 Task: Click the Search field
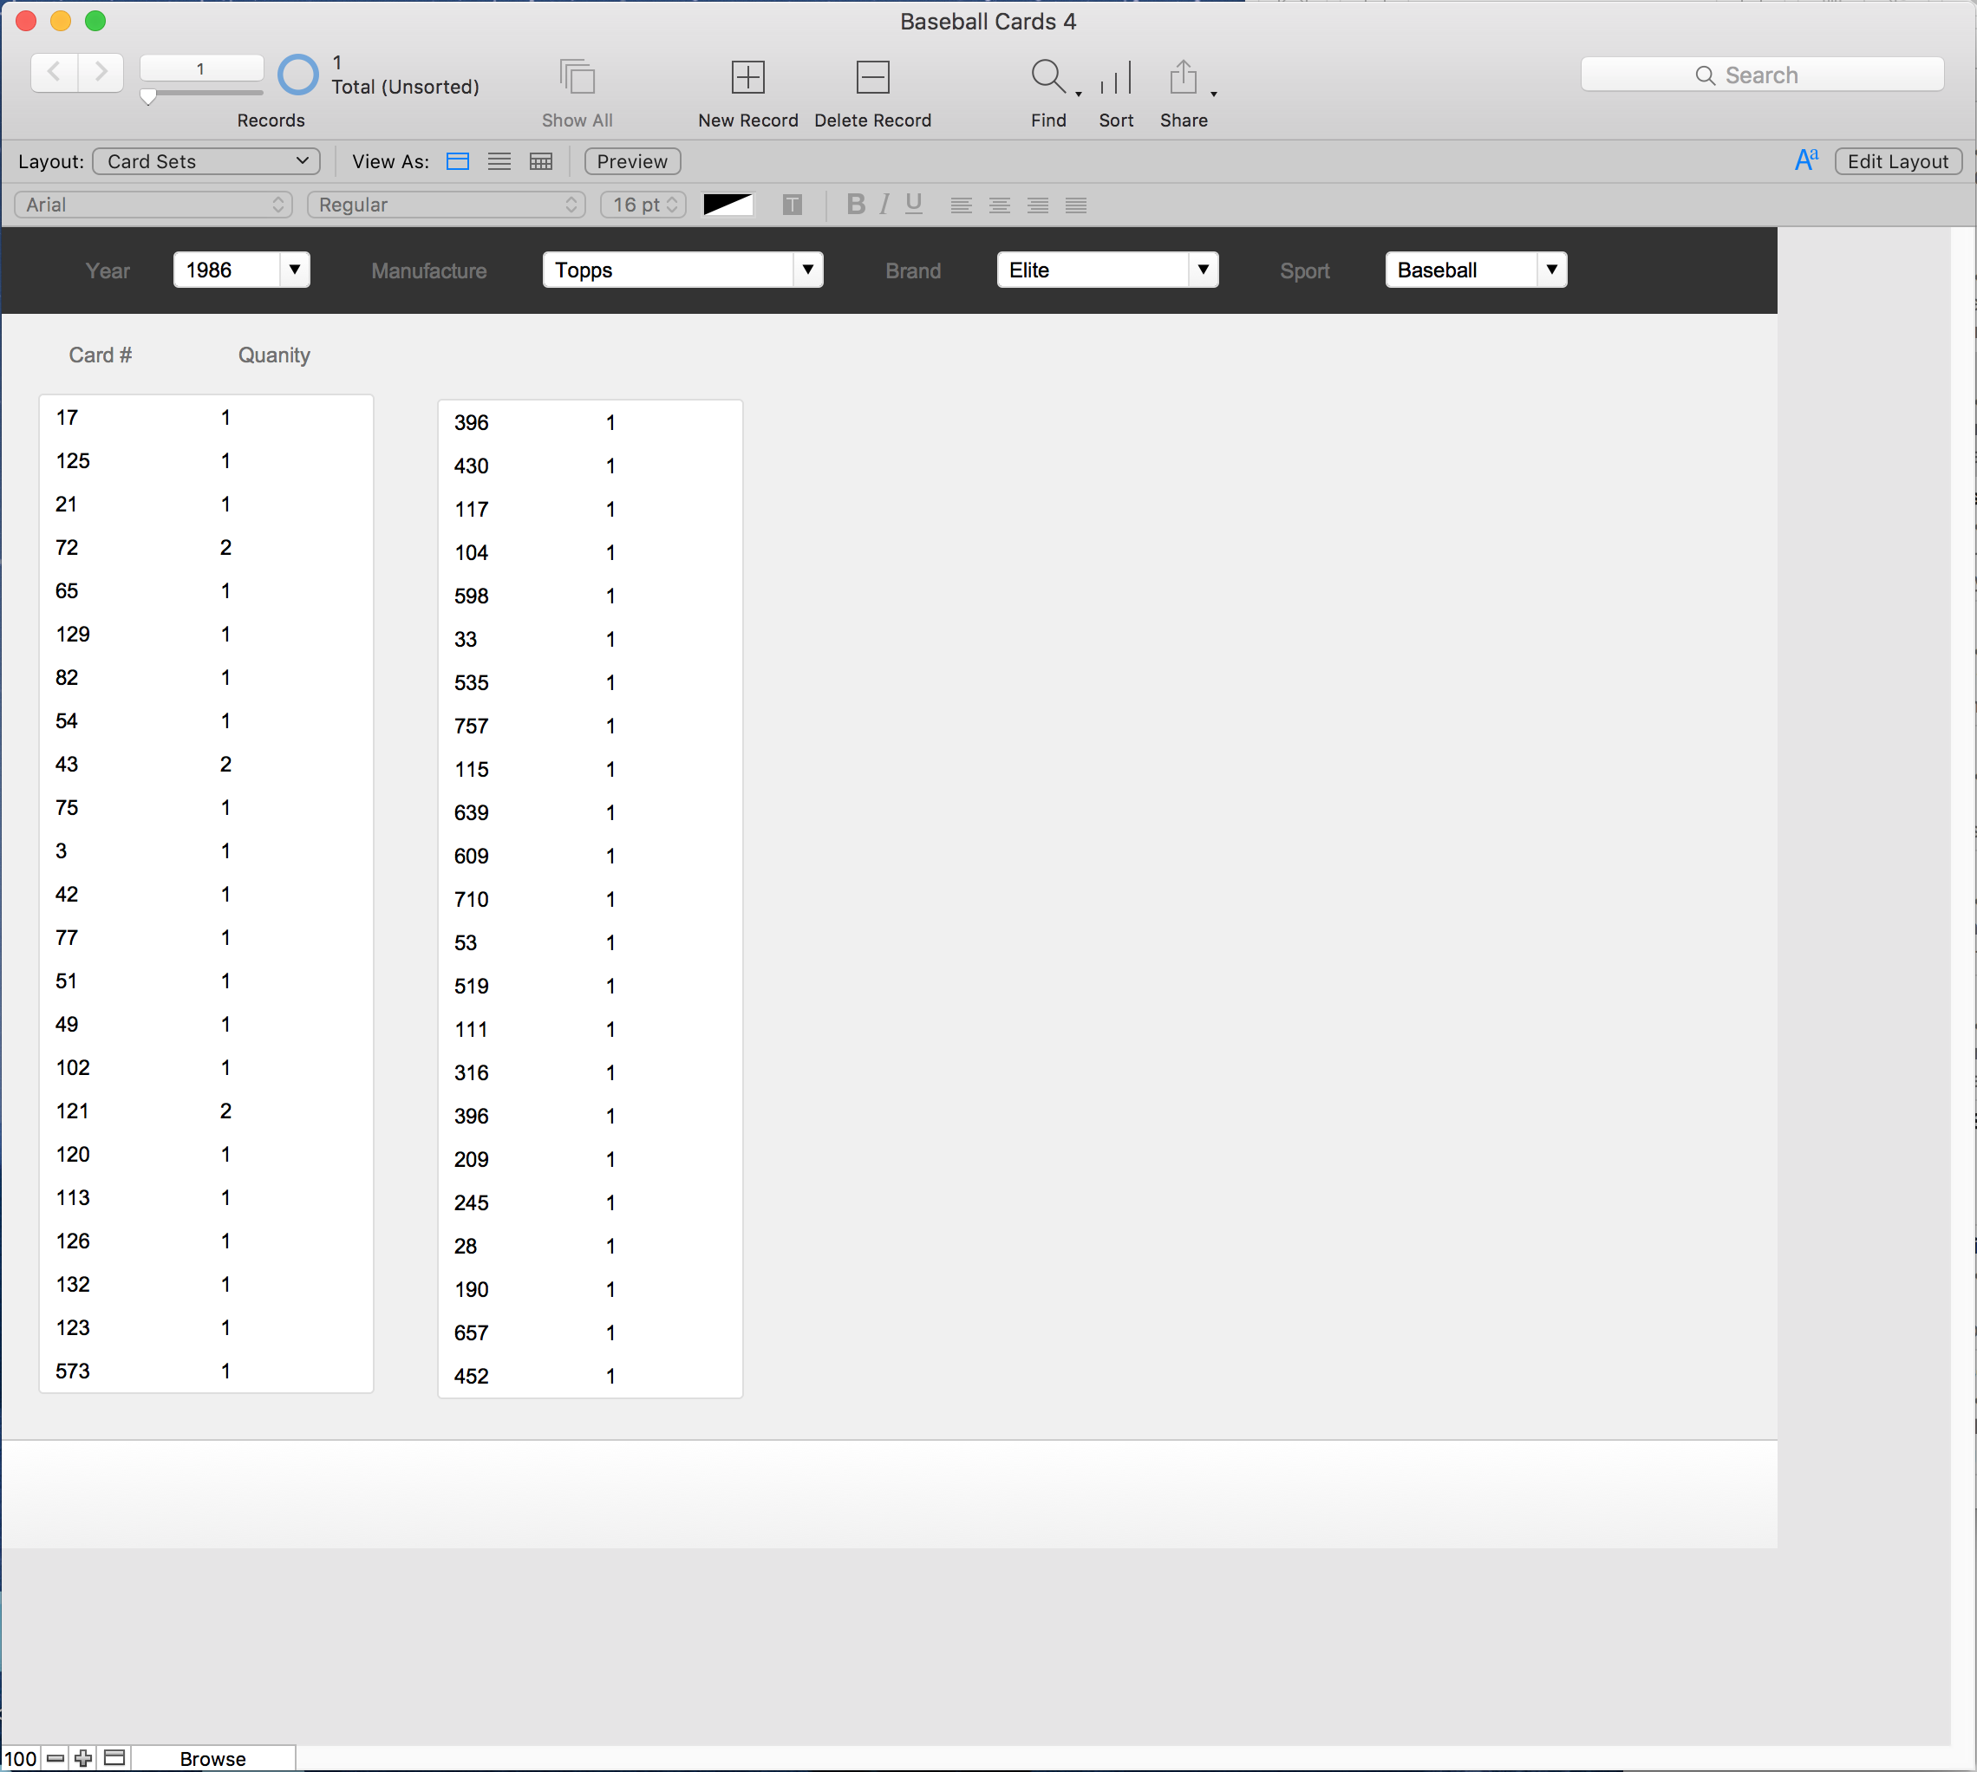point(1762,75)
